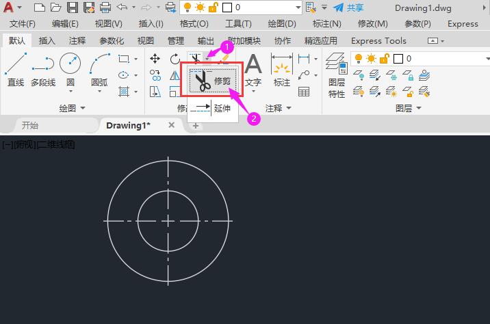Click the Undo arrow
This screenshot has height=324, width=490.
pyautogui.click(x=122, y=8)
